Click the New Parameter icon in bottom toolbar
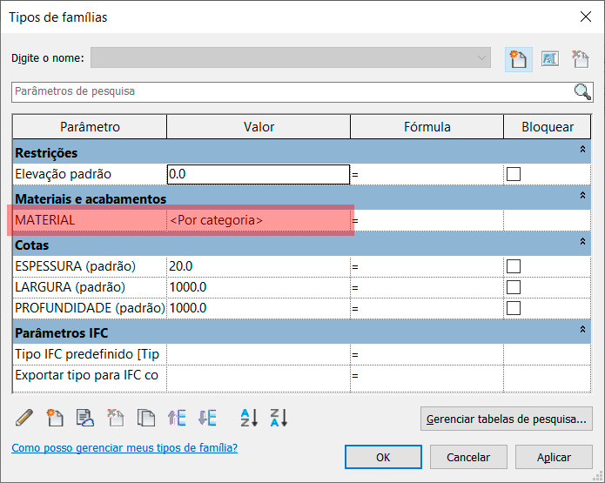605x483 pixels. coord(55,418)
